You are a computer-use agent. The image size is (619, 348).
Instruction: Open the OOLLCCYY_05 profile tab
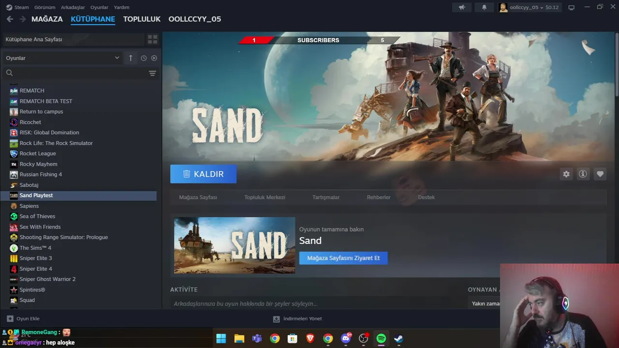(194, 19)
